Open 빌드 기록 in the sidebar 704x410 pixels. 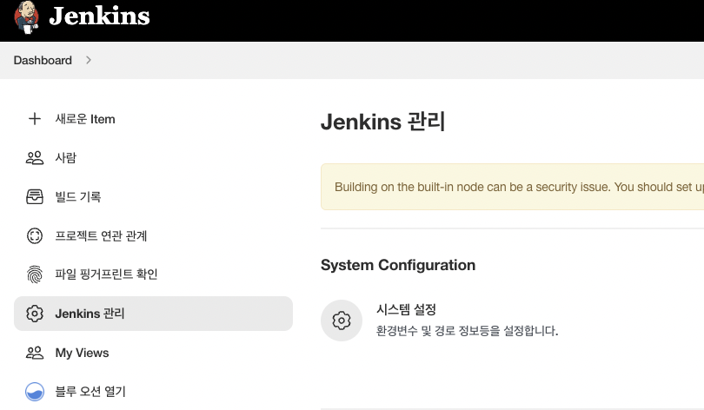(77, 196)
